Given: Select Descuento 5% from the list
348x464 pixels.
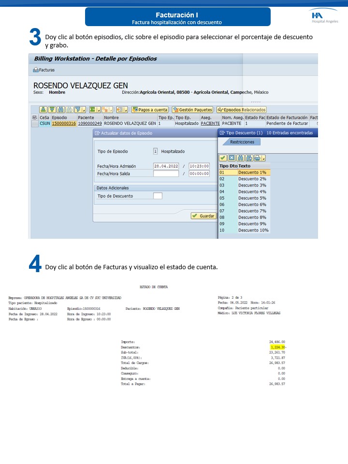Looking at the screenshot, I should pos(252,198).
